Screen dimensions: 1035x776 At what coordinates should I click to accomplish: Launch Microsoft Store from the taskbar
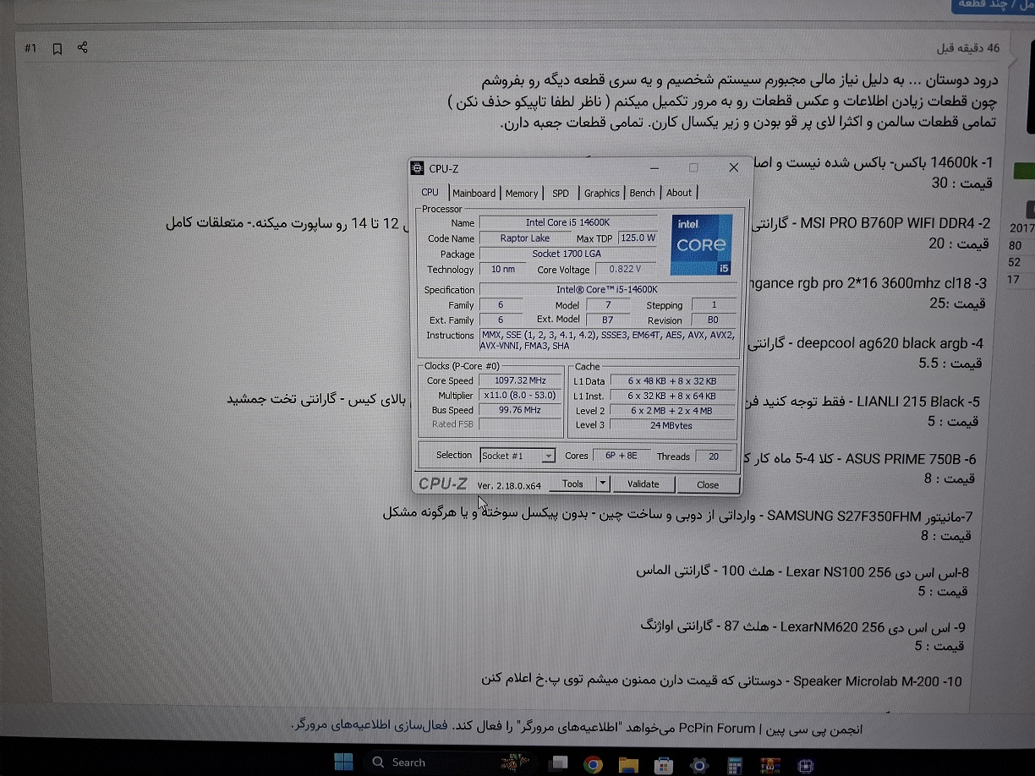[663, 764]
